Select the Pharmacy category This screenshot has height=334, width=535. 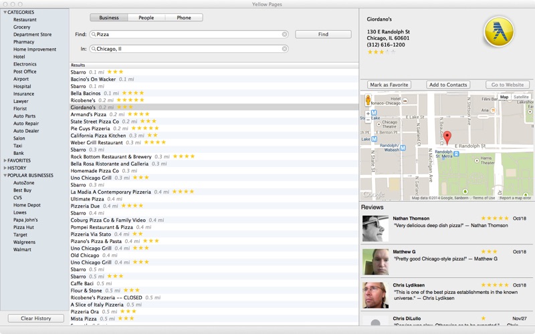coord(24,42)
